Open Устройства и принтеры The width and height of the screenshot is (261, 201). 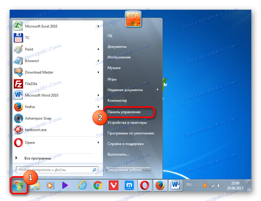point(127,123)
